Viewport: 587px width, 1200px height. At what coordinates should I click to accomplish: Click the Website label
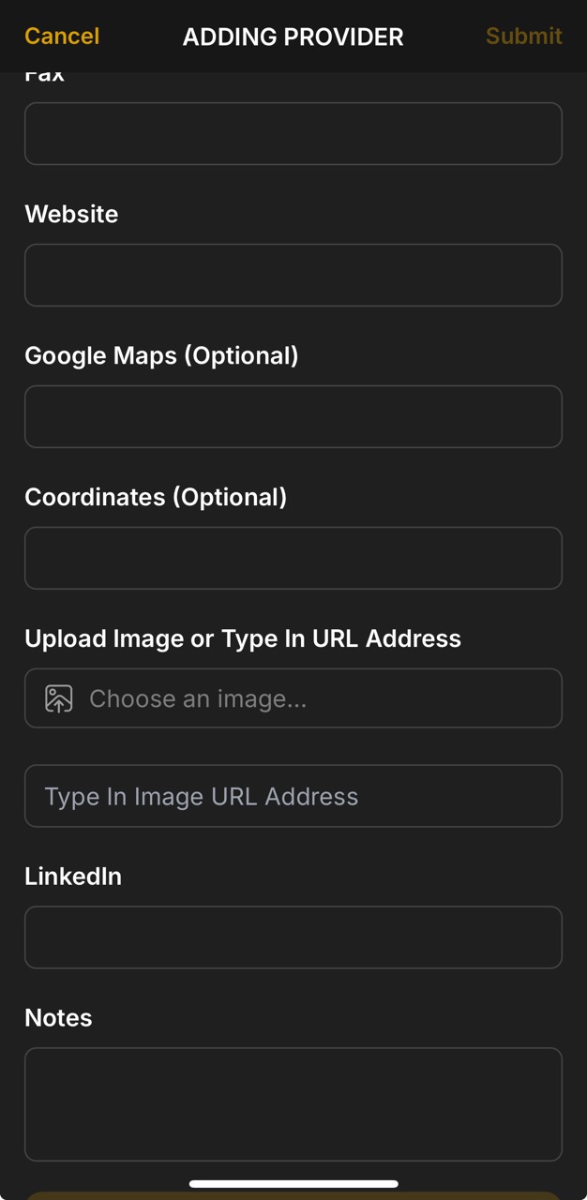tap(71, 214)
